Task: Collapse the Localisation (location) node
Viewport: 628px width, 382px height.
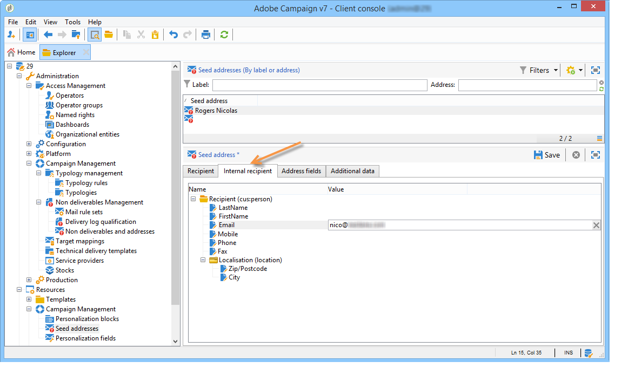Action: 203,260
